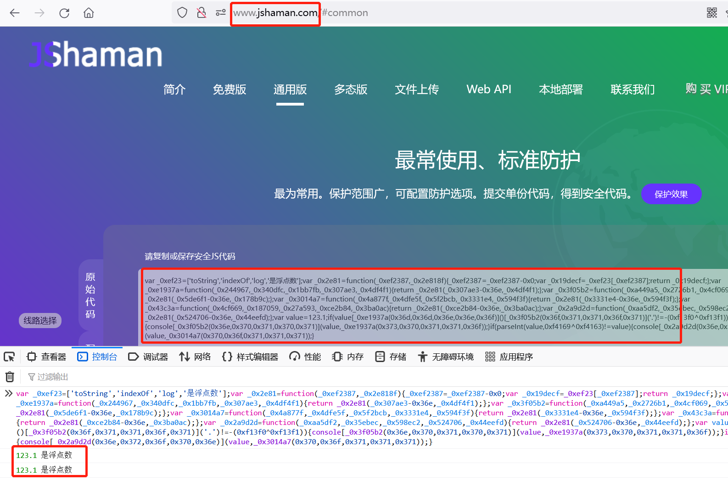The image size is (728, 480).
Task: Activate the devtools element picker icon
Action: 9,357
